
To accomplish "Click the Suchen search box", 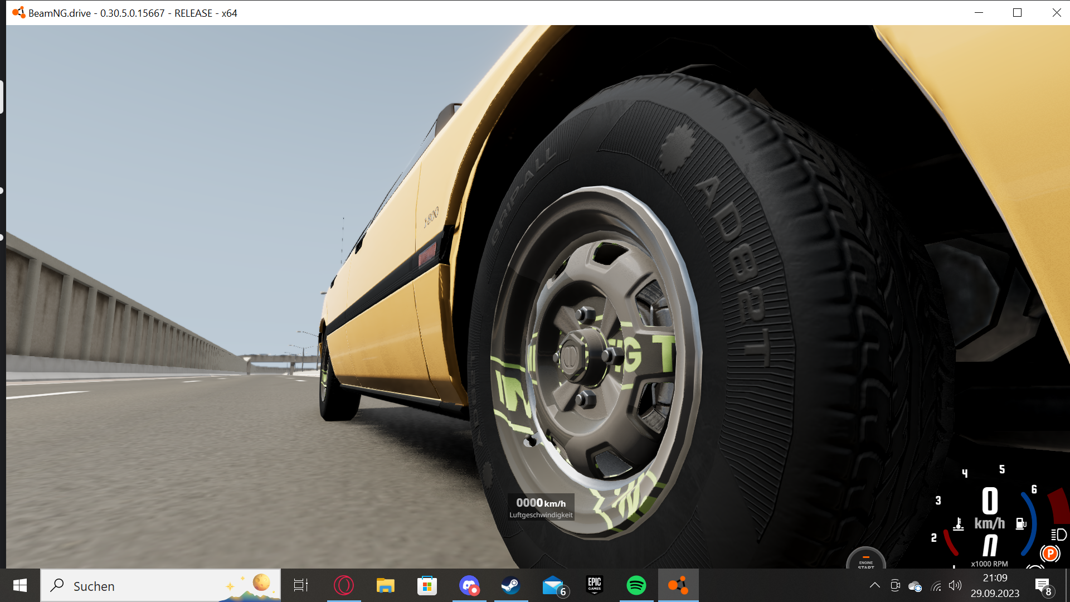I will pyautogui.click(x=139, y=586).
